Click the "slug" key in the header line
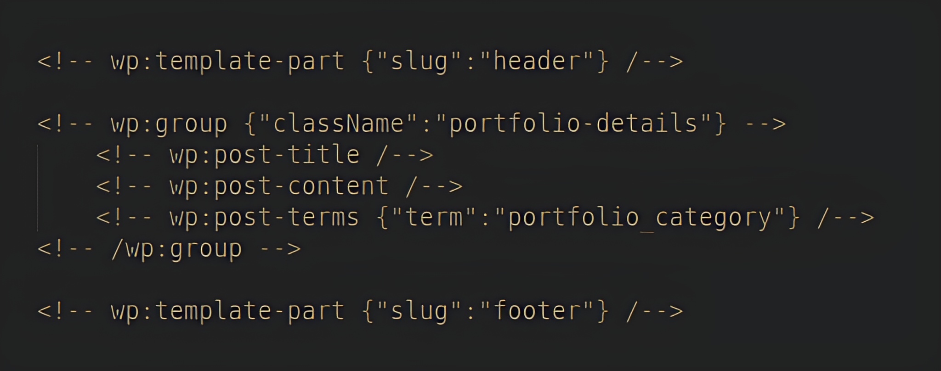 (419, 61)
